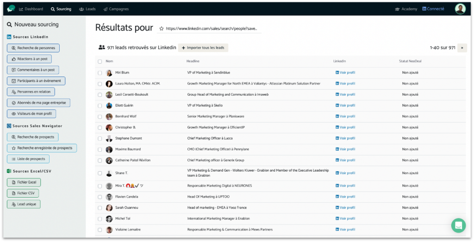
Task: Open Stephane Dumont's avatar thumbnail
Action: (109, 138)
